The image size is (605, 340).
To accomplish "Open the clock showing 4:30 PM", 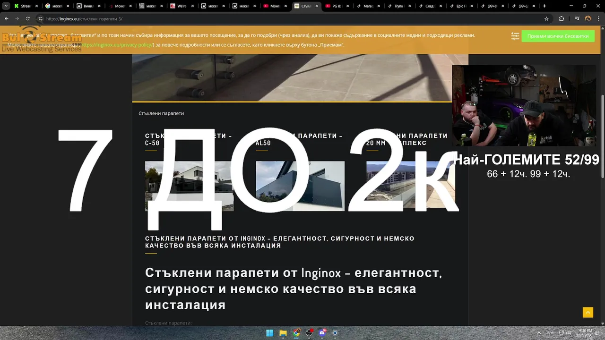I will coord(585,333).
